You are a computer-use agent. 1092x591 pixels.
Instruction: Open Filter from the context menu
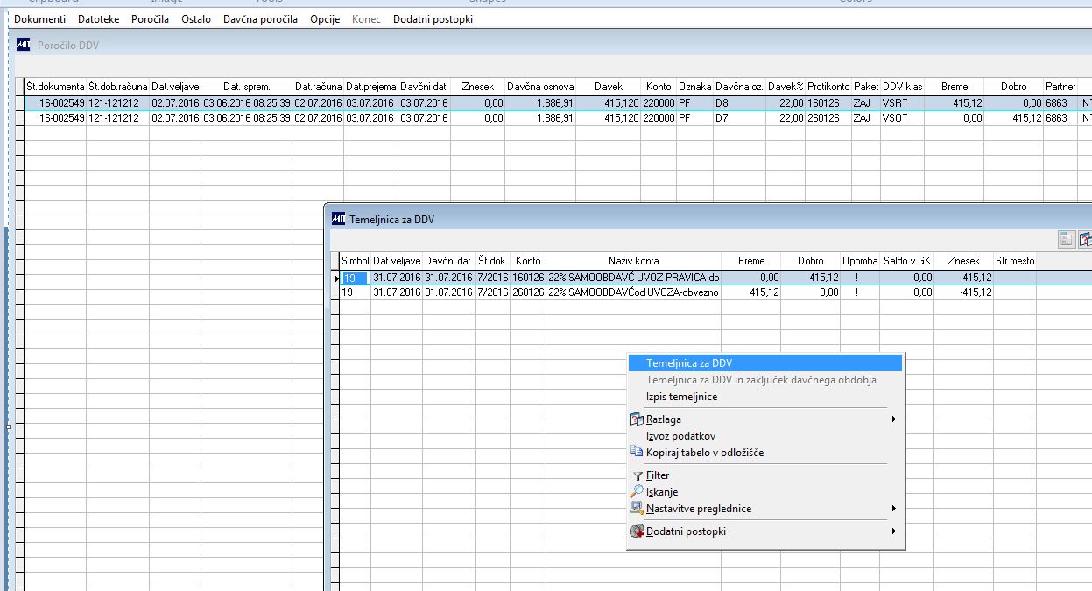tap(765, 475)
